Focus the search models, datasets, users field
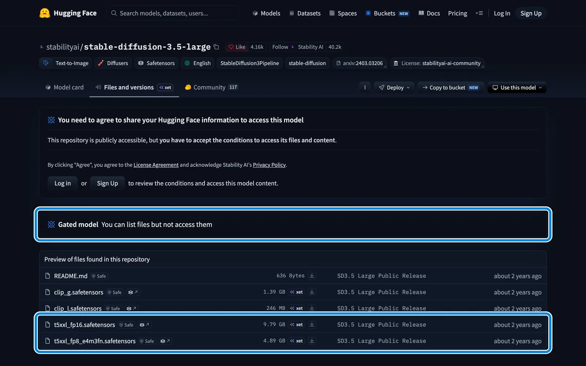Screen dimensions: 586x366 [x=173, y=13]
